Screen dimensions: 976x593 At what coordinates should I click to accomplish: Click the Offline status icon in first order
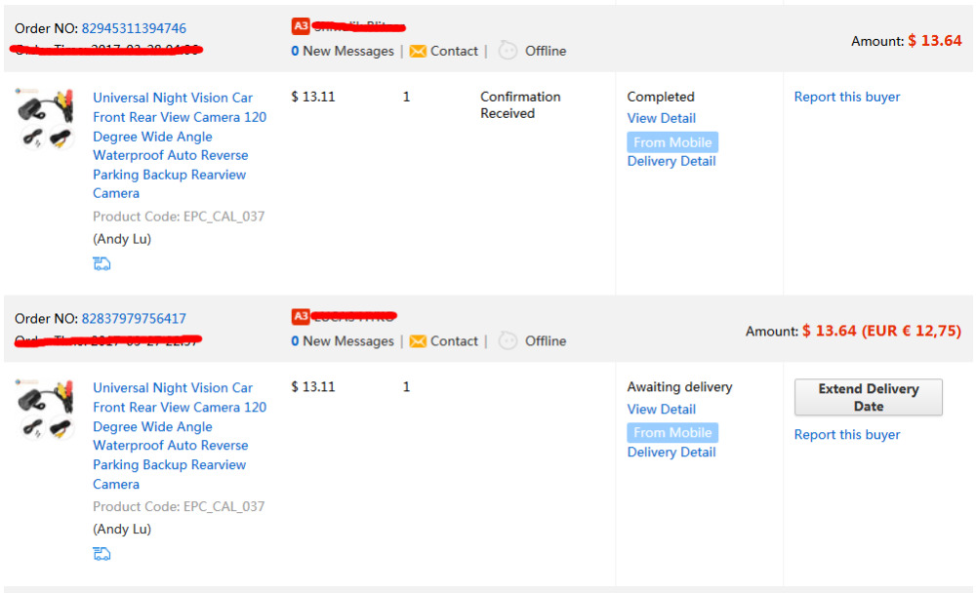click(x=508, y=51)
